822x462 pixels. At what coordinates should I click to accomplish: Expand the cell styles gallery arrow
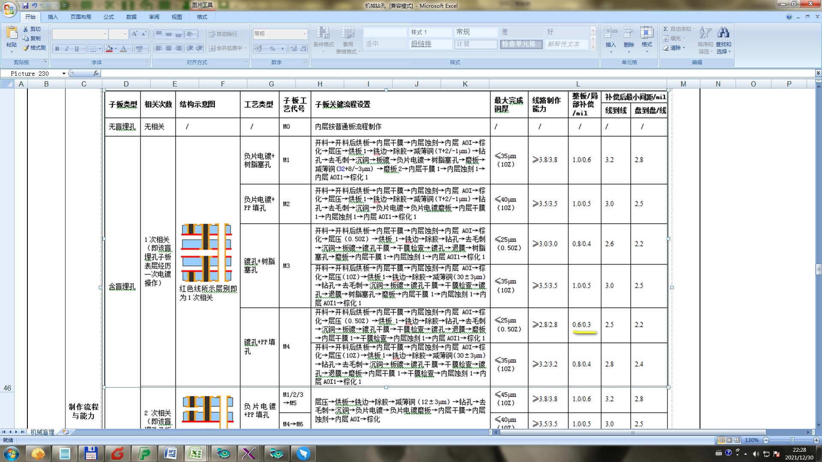click(x=593, y=47)
